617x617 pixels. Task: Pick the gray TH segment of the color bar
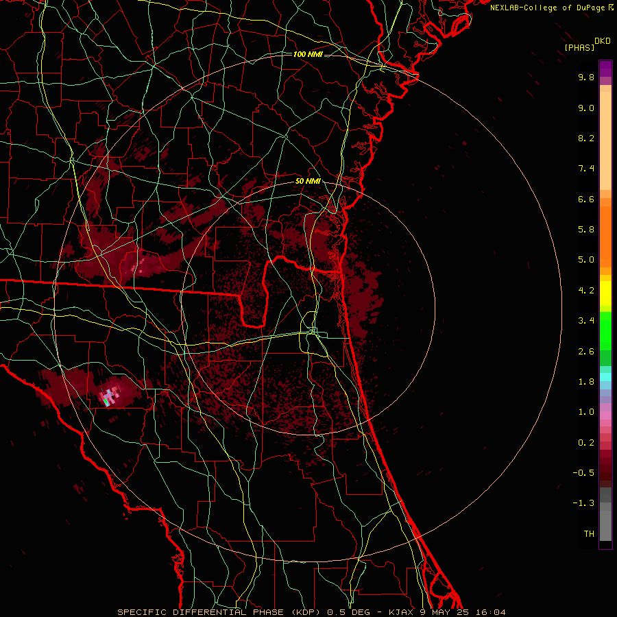click(x=605, y=525)
